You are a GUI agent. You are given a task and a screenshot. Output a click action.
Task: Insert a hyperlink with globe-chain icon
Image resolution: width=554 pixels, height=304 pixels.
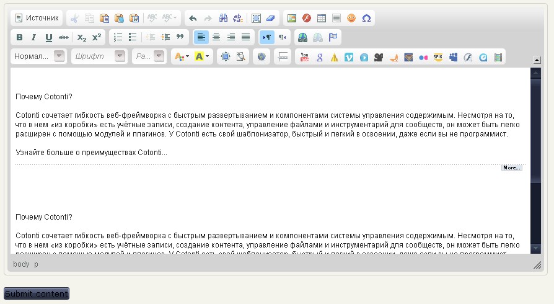point(303,37)
